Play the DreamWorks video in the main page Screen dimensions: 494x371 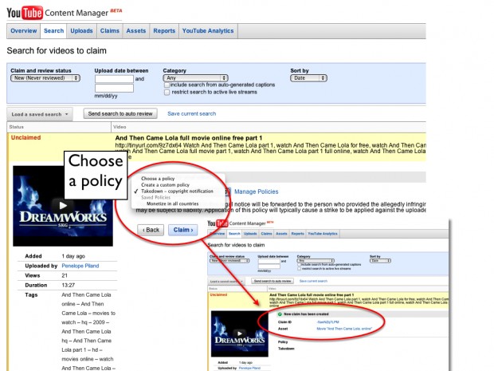pyautogui.click(x=63, y=205)
